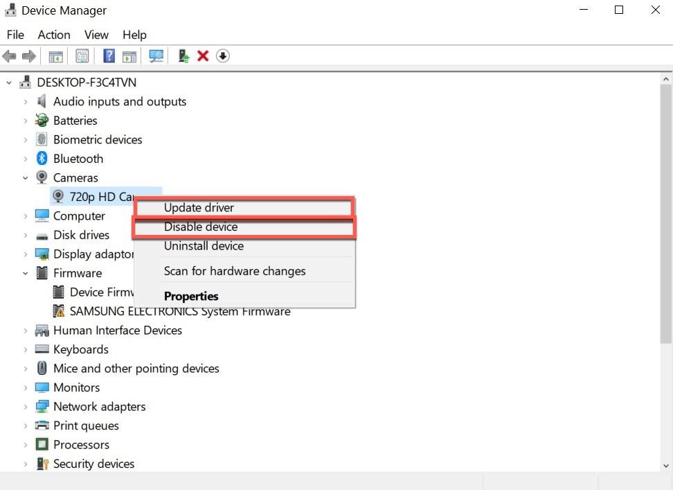Click the Update device driver toolbar icon
This screenshot has height=490, width=673.
point(183,56)
